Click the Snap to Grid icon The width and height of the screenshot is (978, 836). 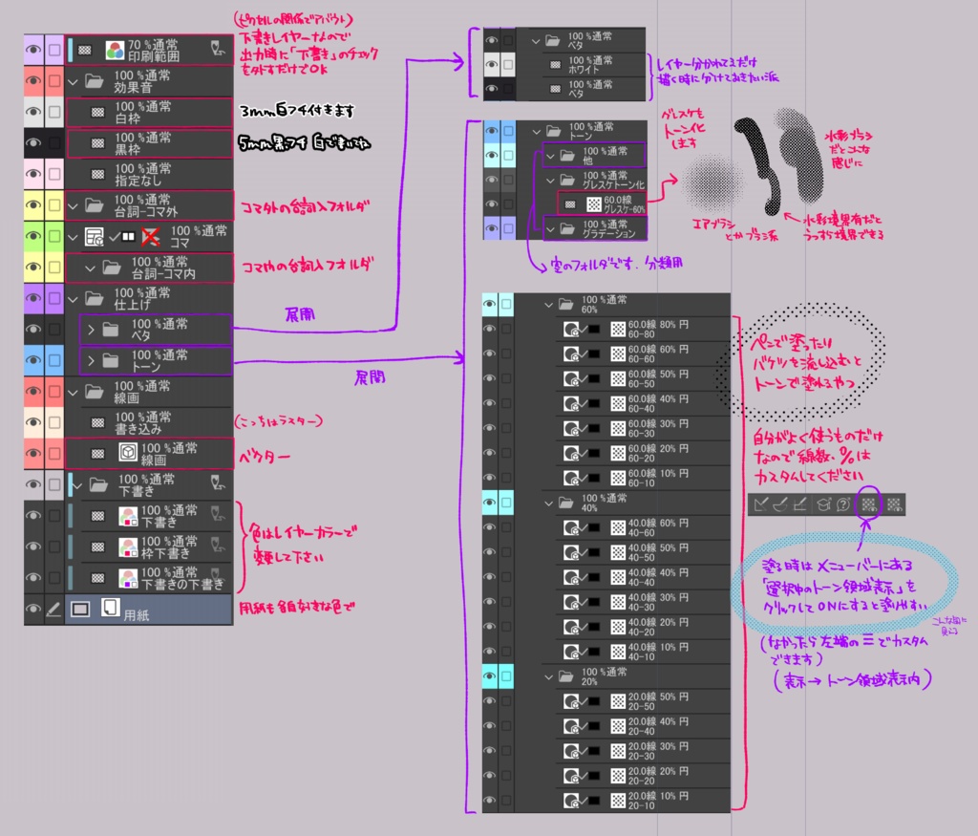tap(800, 504)
